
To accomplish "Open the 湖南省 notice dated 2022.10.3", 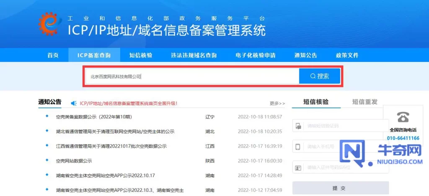I will pyautogui.click(x=119, y=190).
